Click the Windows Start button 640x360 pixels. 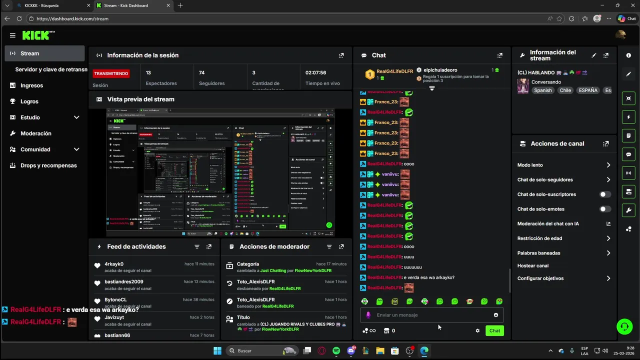pos(217,351)
